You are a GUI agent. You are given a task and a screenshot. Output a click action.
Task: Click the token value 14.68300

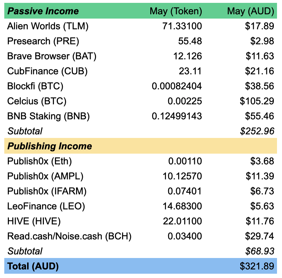pyautogui.click(x=182, y=206)
